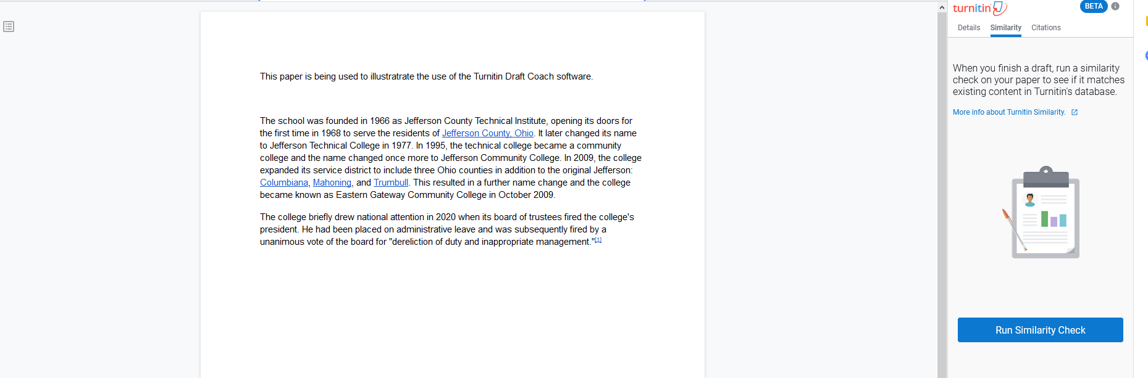1148x378 pixels.
Task: Click the scrollbar up arrow
Action: 942,7
